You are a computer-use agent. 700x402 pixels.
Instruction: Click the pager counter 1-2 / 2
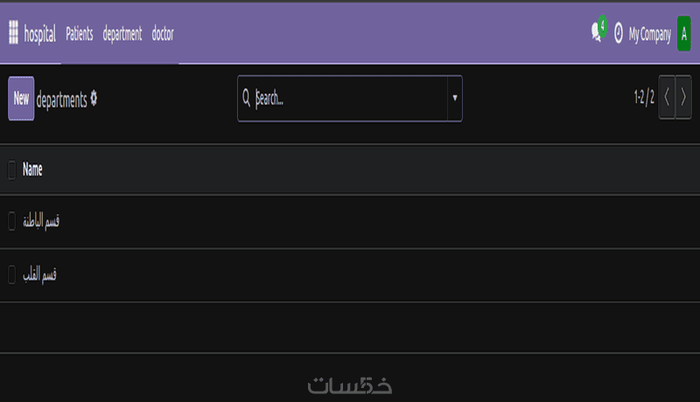click(x=644, y=99)
